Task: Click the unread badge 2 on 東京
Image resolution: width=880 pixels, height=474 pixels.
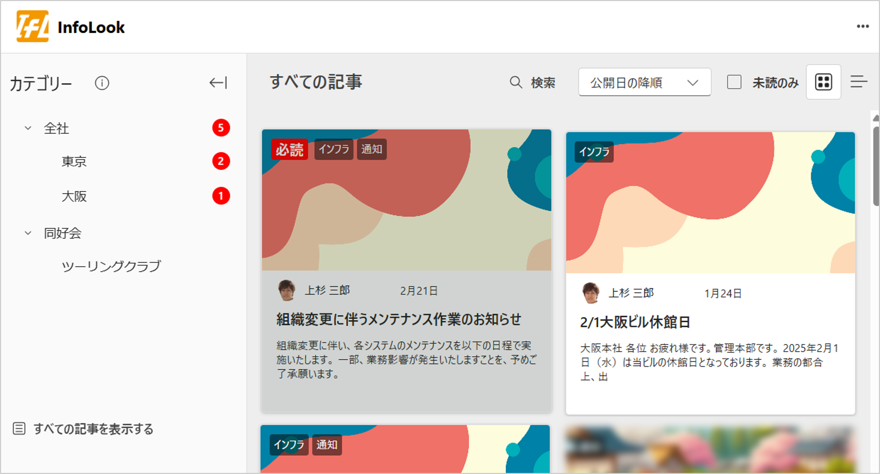Action: click(x=221, y=161)
